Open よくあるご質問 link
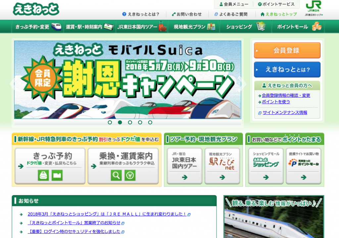Image resolution: width=339 pixels, height=238 pixels. (x=231, y=14)
